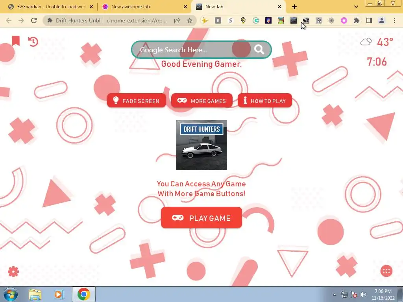Open the Chrome three-dot menu
This screenshot has height=302, width=403.
click(394, 20)
